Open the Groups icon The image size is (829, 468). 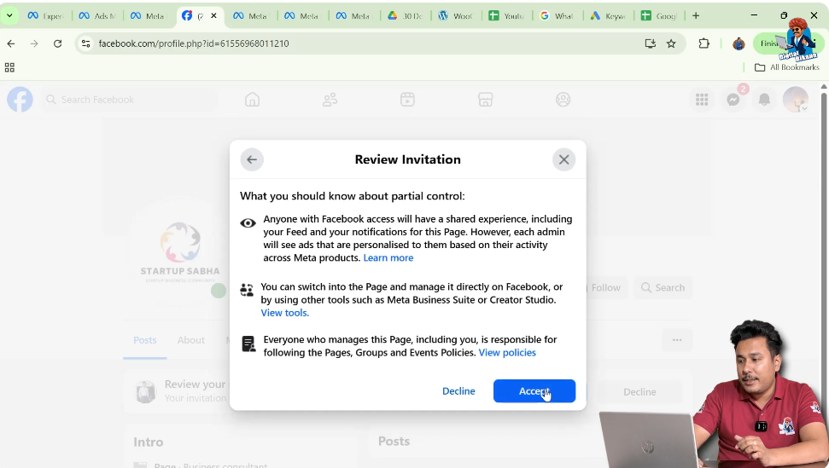pyautogui.click(x=563, y=99)
